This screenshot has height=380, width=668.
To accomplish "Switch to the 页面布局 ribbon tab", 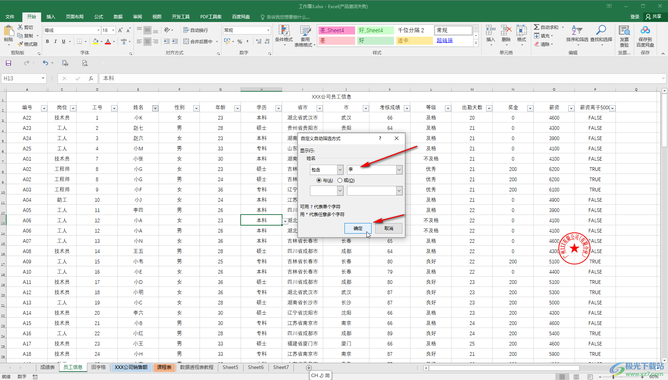I will point(74,17).
